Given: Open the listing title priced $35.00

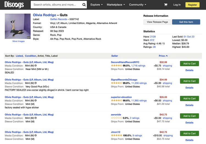Looking at the screenshot, I should (x=29, y=97).
